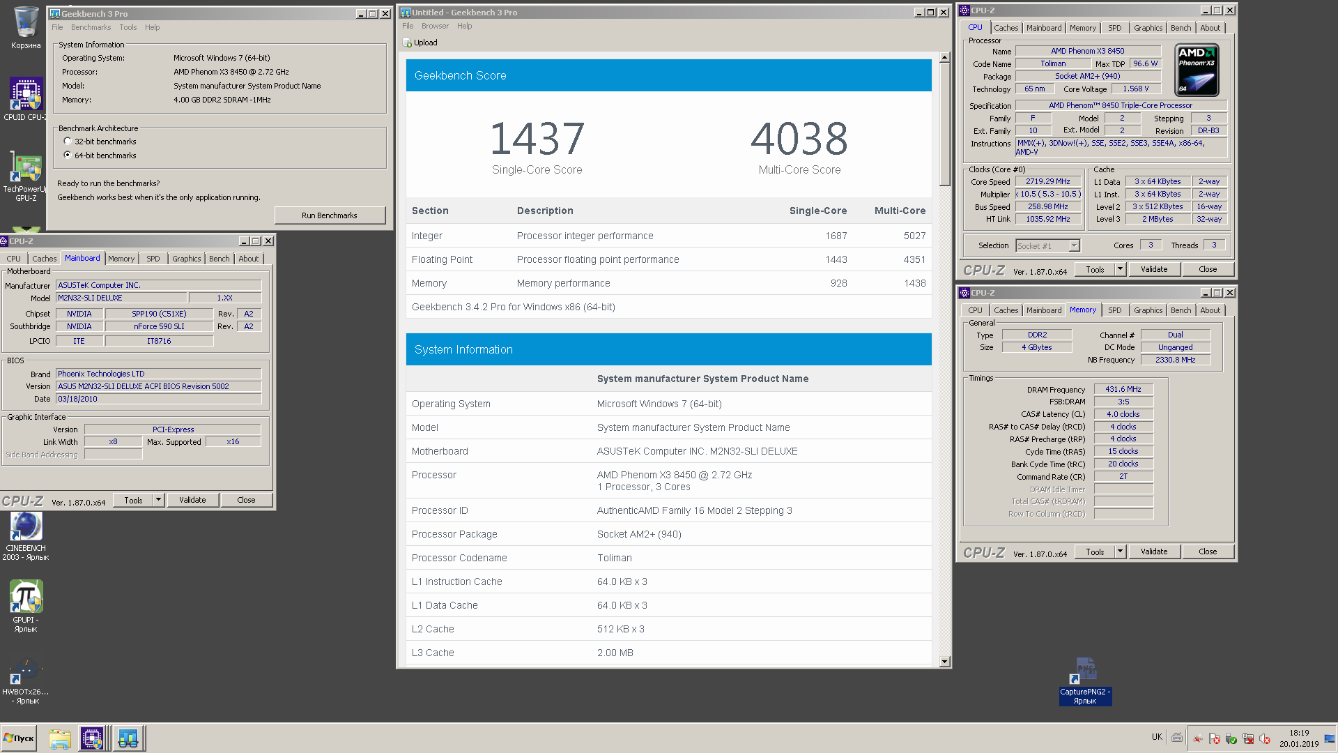Open Browser menu in Untitled Geekbench window
Image resolution: width=1338 pixels, height=753 pixels.
(435, 26)
